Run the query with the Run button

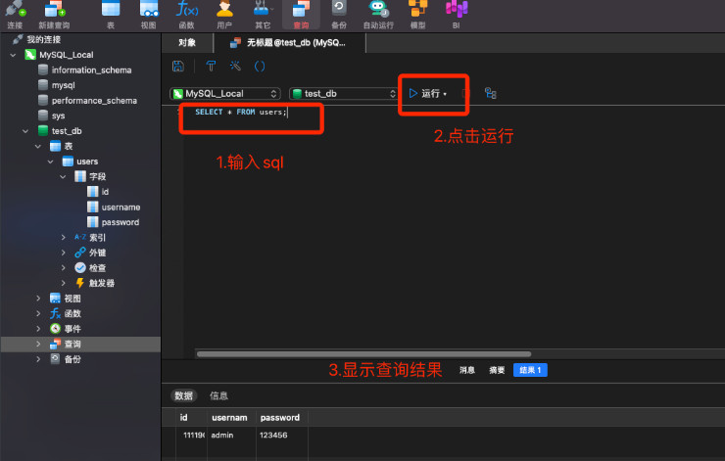click(x=425, y=94)
